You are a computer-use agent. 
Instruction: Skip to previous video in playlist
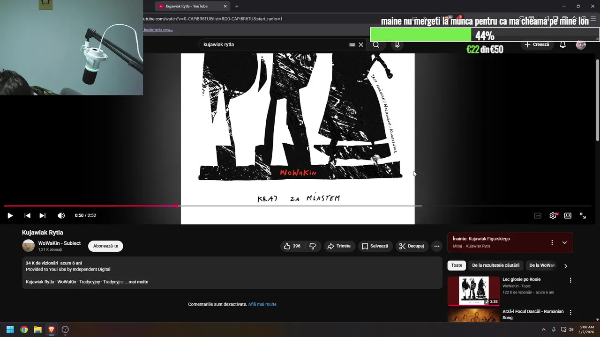point(27,215)
